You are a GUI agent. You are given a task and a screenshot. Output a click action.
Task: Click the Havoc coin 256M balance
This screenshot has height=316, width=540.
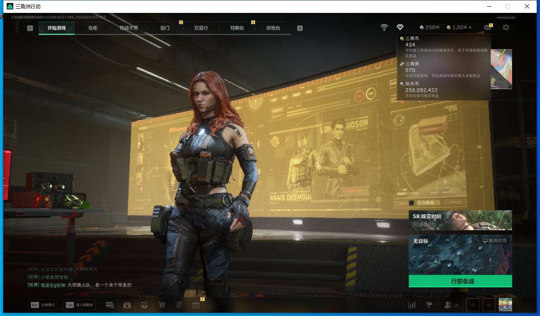430,27
